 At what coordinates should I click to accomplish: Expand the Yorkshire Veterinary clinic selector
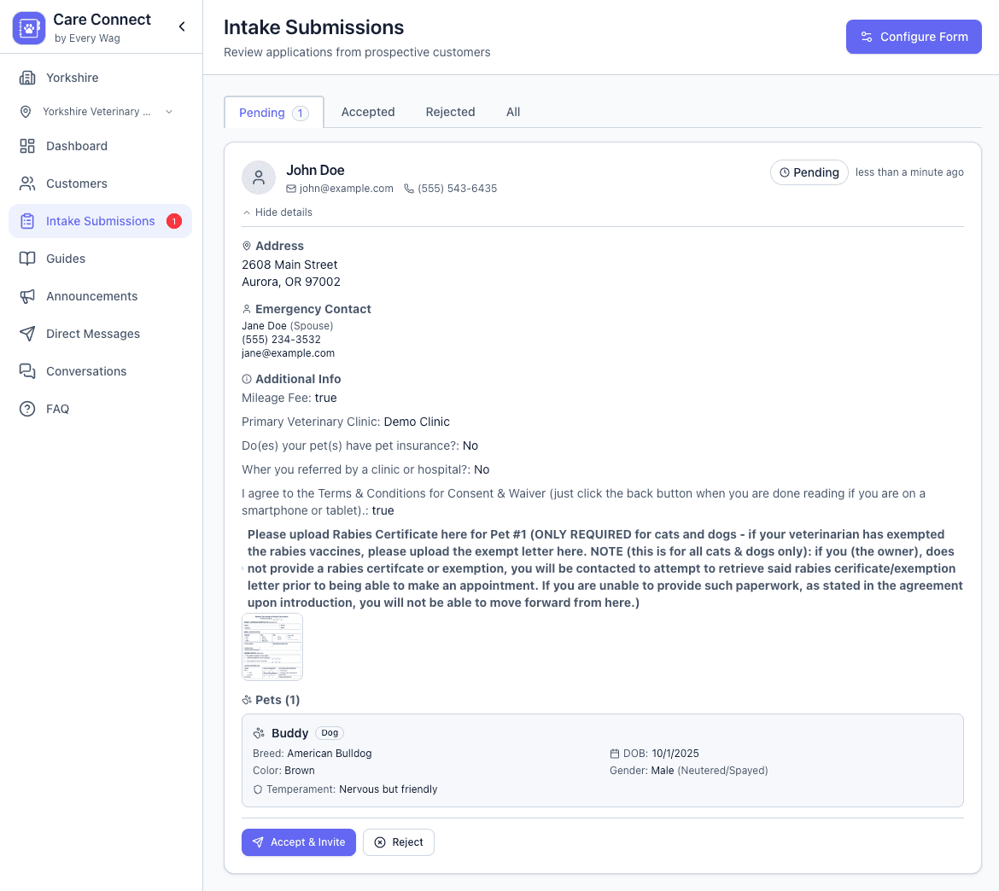pos(168,111)
